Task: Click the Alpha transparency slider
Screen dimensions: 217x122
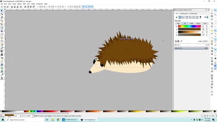Action: point(189,35)
